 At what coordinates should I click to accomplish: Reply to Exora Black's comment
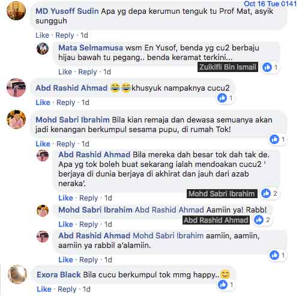click(67, 289)
